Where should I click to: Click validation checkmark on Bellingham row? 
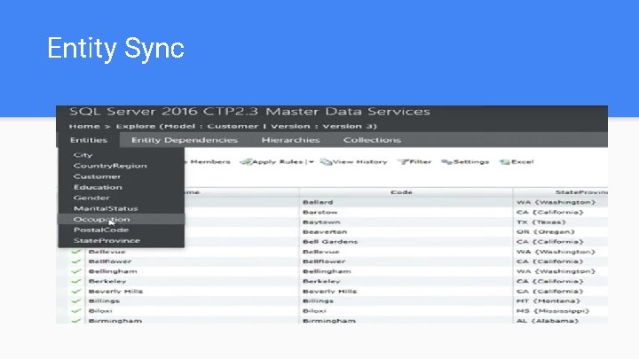point(75,271)
